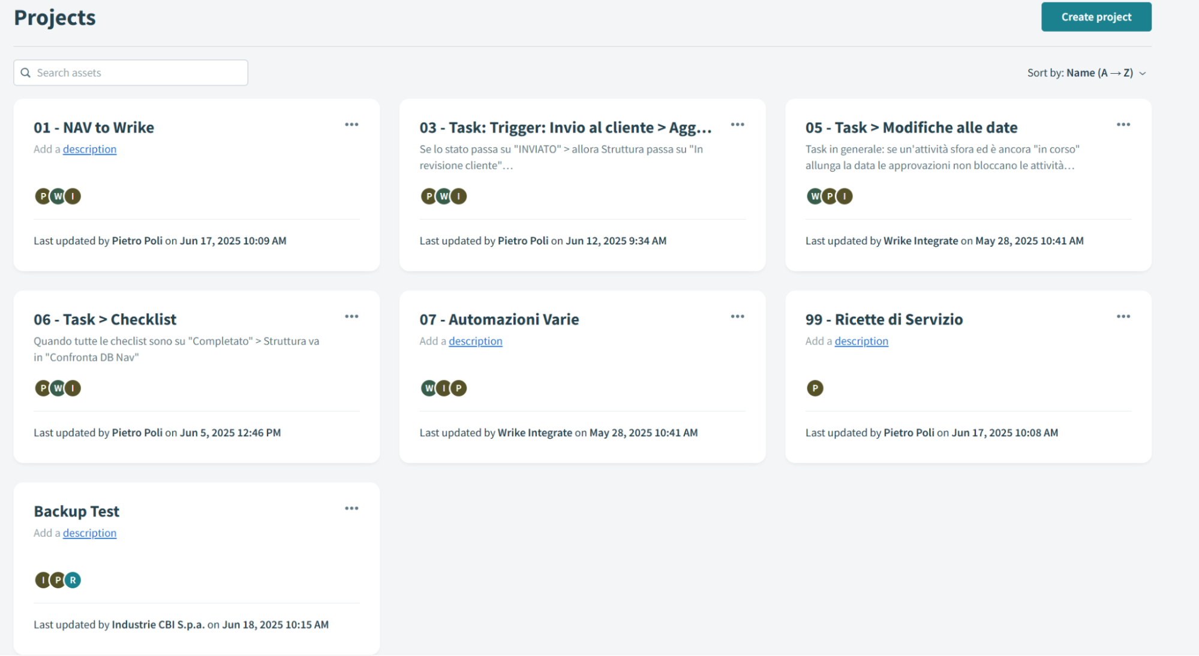Click P avatar on 03 - Task: Trigger card

(x=428, y=196)
